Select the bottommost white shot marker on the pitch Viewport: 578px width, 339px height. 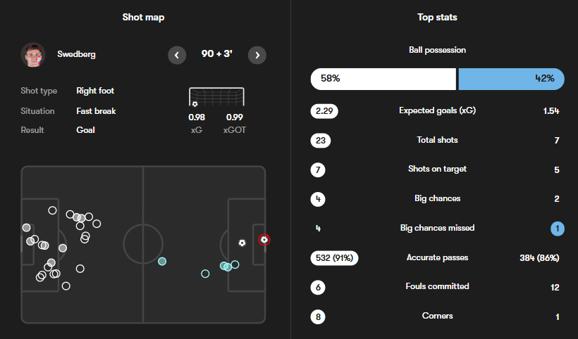pyautogui.click(x=66, y=286)
